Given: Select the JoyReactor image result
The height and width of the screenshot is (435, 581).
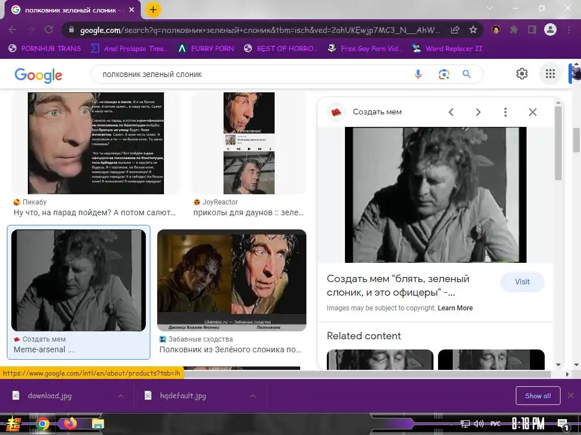Looking at the screenshot, I should (x=249, y=143).
